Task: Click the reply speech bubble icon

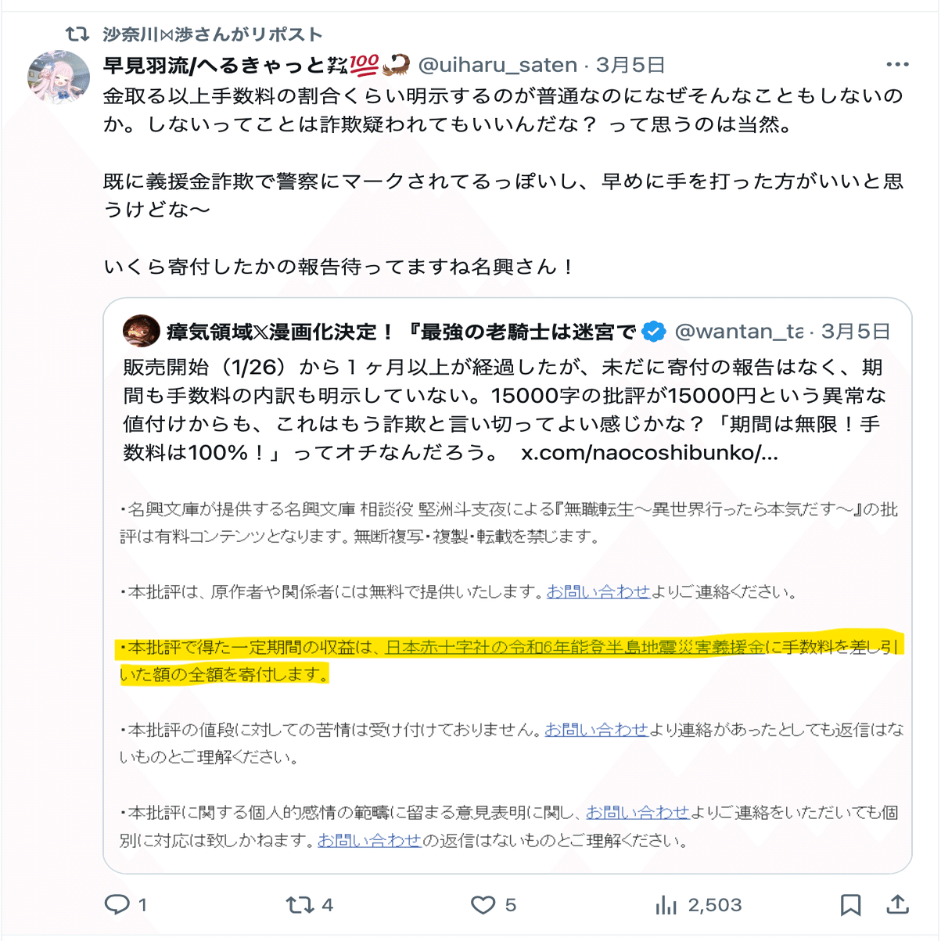Action: click(x=117, y=905)
